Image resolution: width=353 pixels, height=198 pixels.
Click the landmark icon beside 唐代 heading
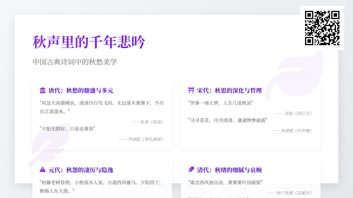[x=43, y=90]
